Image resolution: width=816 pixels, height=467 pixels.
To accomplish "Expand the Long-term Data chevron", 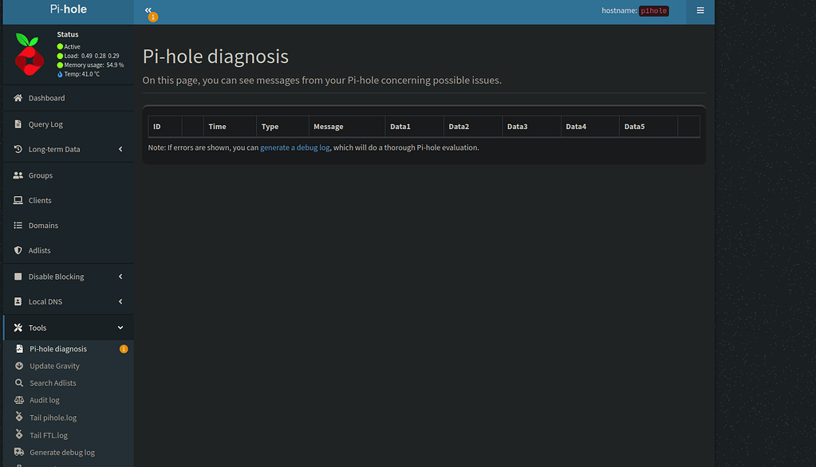I will click(120, 149).
